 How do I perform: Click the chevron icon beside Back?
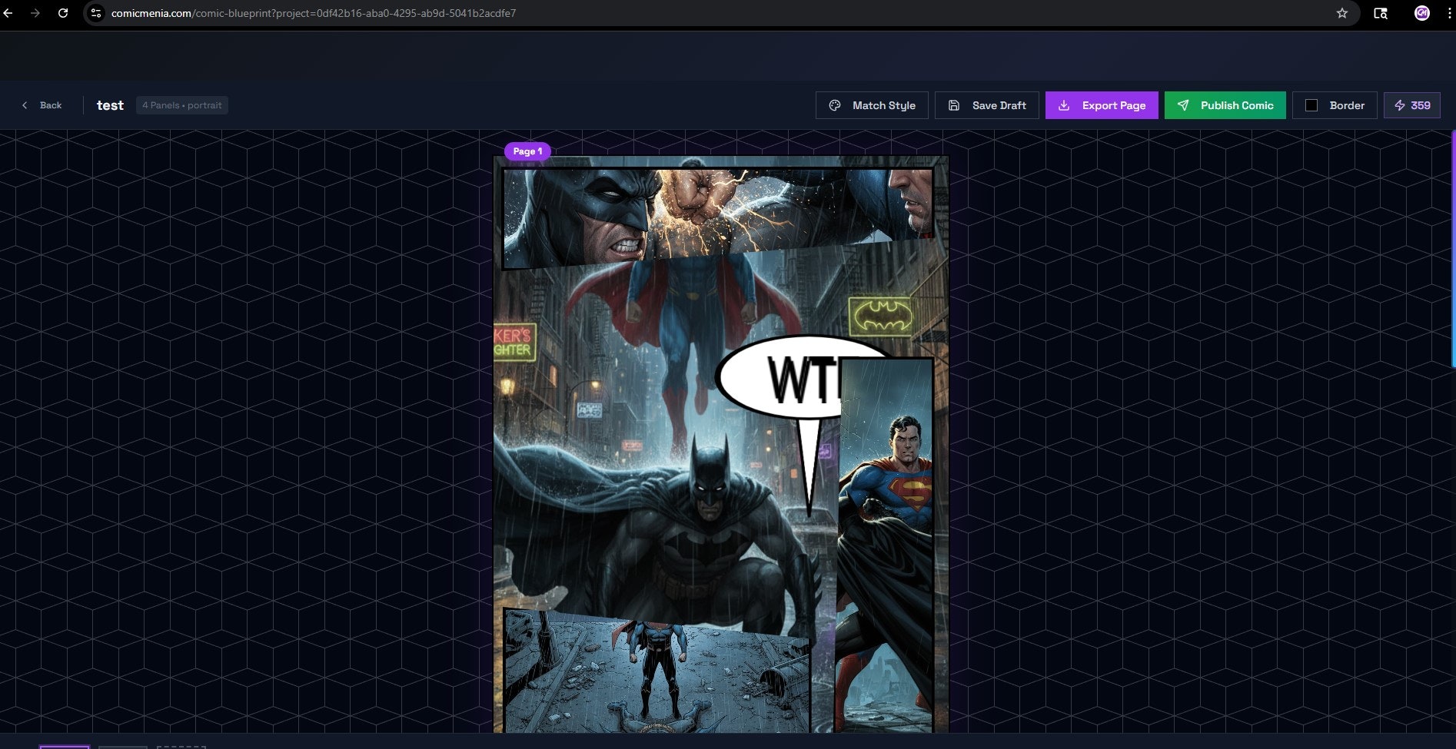(25, 105)
